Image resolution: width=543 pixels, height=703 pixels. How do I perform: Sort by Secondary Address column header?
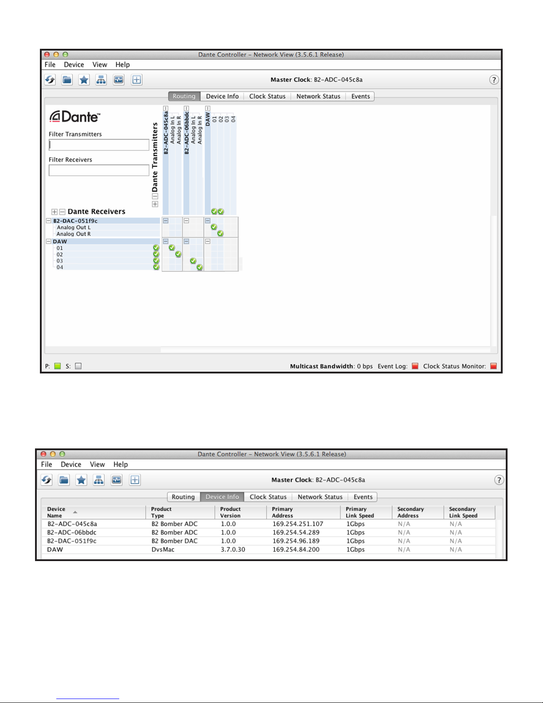point(418,512)
